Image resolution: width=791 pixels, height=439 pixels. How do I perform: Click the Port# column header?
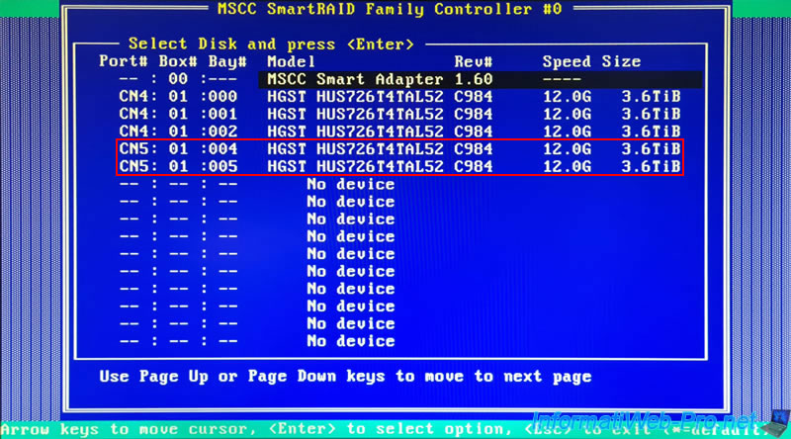123,61
